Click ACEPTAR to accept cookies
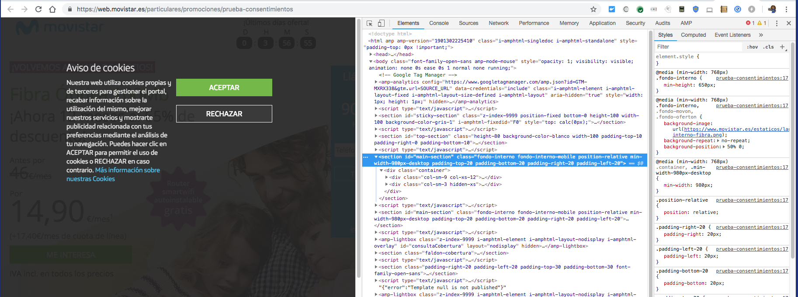 tap(224, 87)
